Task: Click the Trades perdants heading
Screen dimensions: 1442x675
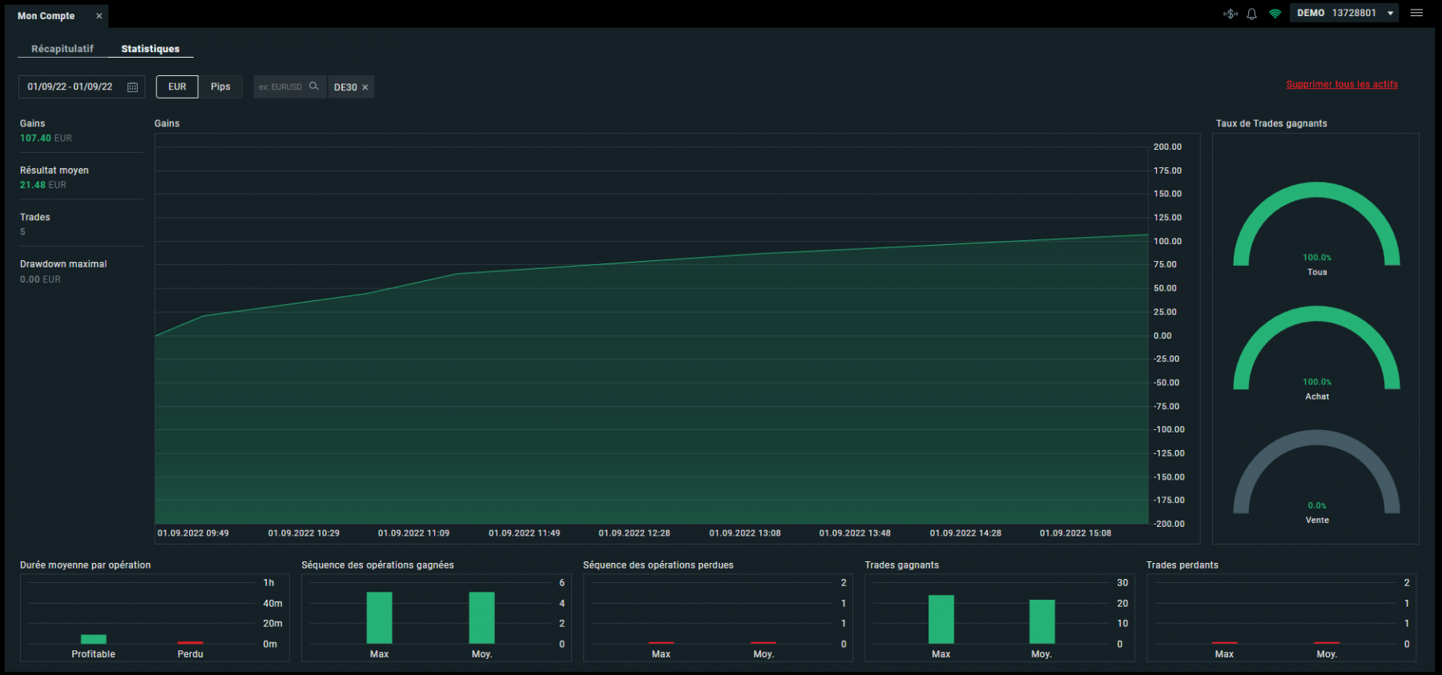Action: [1182, 565]
